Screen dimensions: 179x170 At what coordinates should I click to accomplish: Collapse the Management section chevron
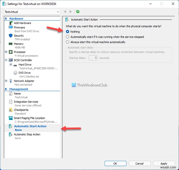pyautogui.click(x=6, y=89)
